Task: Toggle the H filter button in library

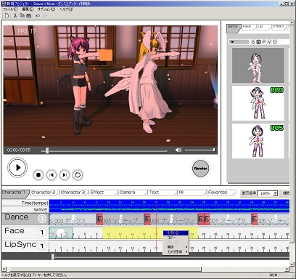Action: [x=258, y=42]
